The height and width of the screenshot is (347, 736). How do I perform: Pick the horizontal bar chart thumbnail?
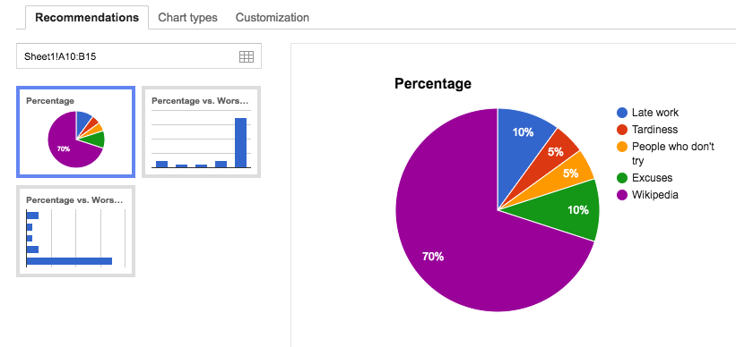coord(75,231)
